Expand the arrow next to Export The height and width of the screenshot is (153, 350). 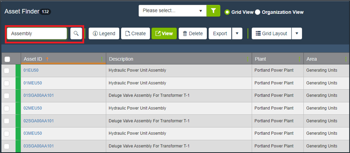[237, 34]
